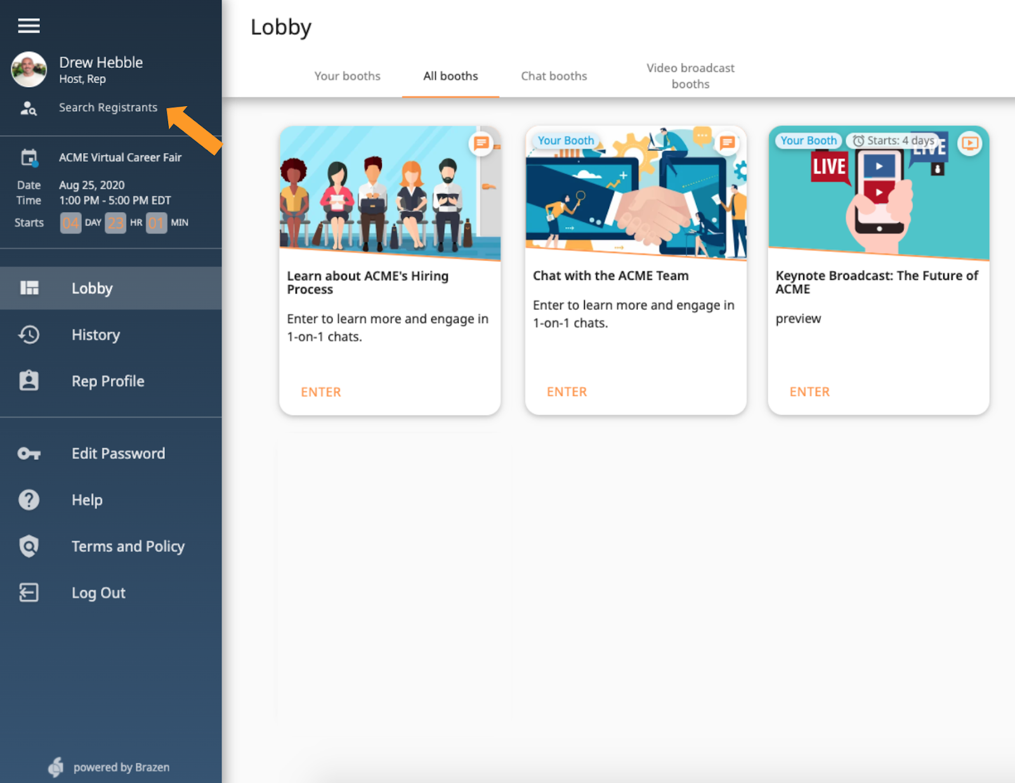
Task: Click Your Booth badge on Keynote card
Action: pyautogui.click(x=809, y=140)
